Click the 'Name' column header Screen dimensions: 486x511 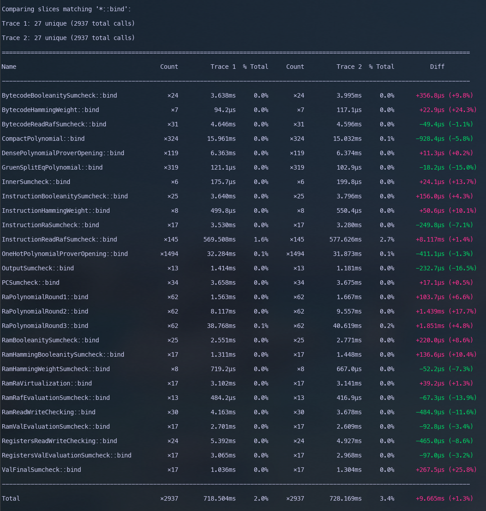pyautogui.click(x=9, y=67)
